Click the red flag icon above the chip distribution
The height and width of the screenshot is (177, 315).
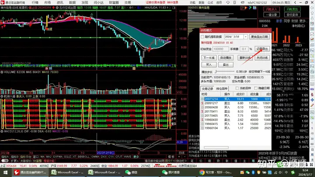242,8
